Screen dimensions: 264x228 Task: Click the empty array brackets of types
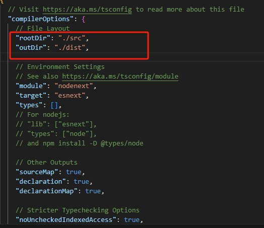[x=54, y=105]
